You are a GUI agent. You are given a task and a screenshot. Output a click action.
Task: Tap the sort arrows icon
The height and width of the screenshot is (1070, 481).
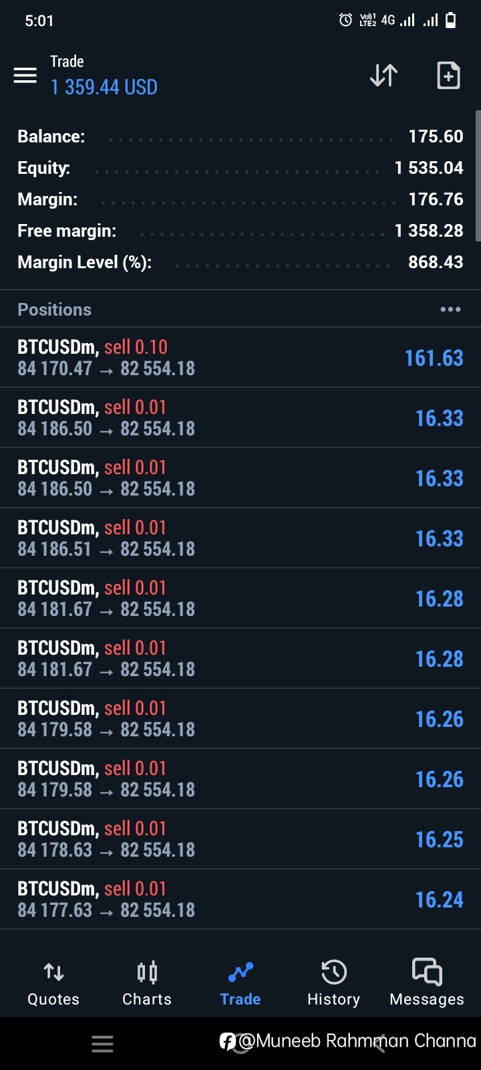pos(384,76)
